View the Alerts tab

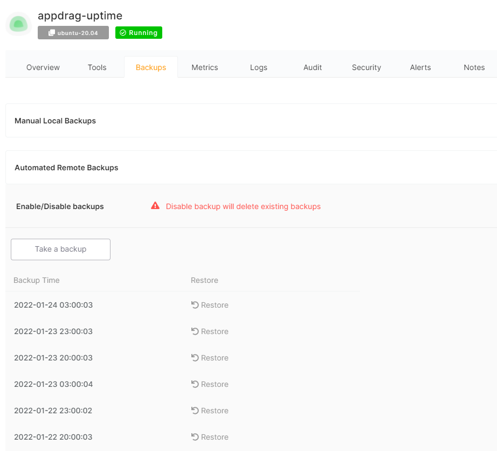coord(420,67)
